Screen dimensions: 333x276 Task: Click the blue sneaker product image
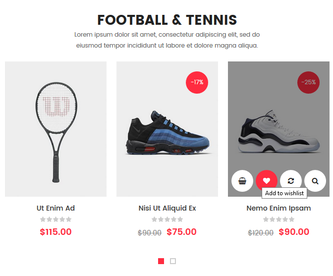[167, 129]
